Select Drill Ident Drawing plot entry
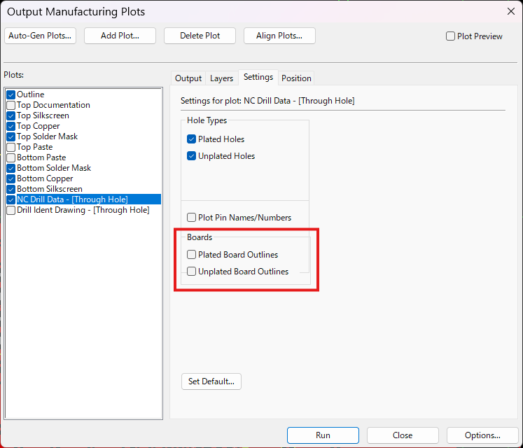Viewport: 523px width, 448px height. 83,210
